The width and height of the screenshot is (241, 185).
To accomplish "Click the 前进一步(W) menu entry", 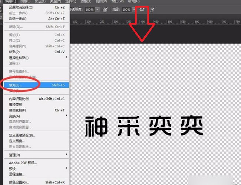I will 37,13.
